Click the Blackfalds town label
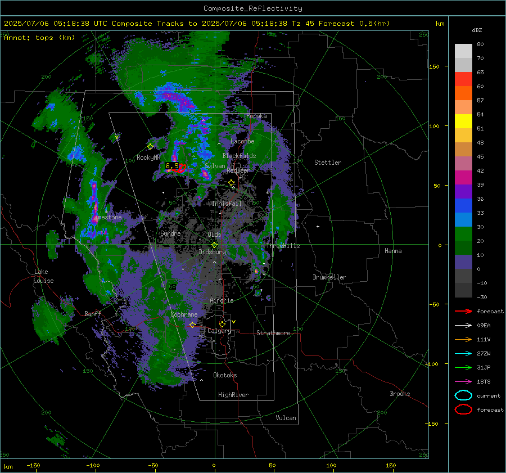Screen dimensions: 506x473 [x=239, y=156]
